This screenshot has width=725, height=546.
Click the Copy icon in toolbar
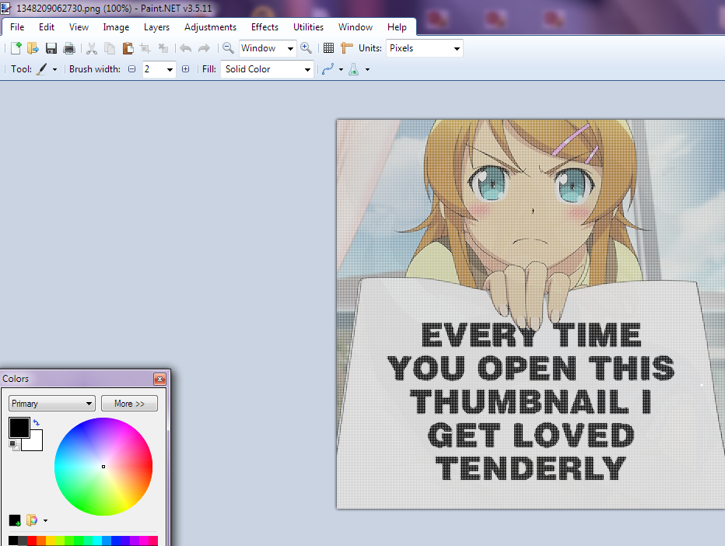(x=110, y=48)
